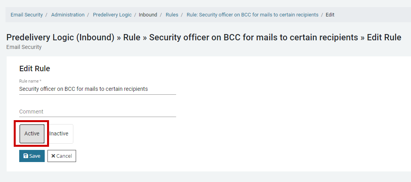Click the X icon on Cancel
The width and height of the screenshot is (411, 182).
(x=53, y=156)
